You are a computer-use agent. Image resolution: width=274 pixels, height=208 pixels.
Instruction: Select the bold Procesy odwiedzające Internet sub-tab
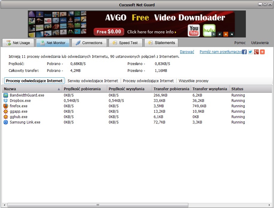(34, 81)
